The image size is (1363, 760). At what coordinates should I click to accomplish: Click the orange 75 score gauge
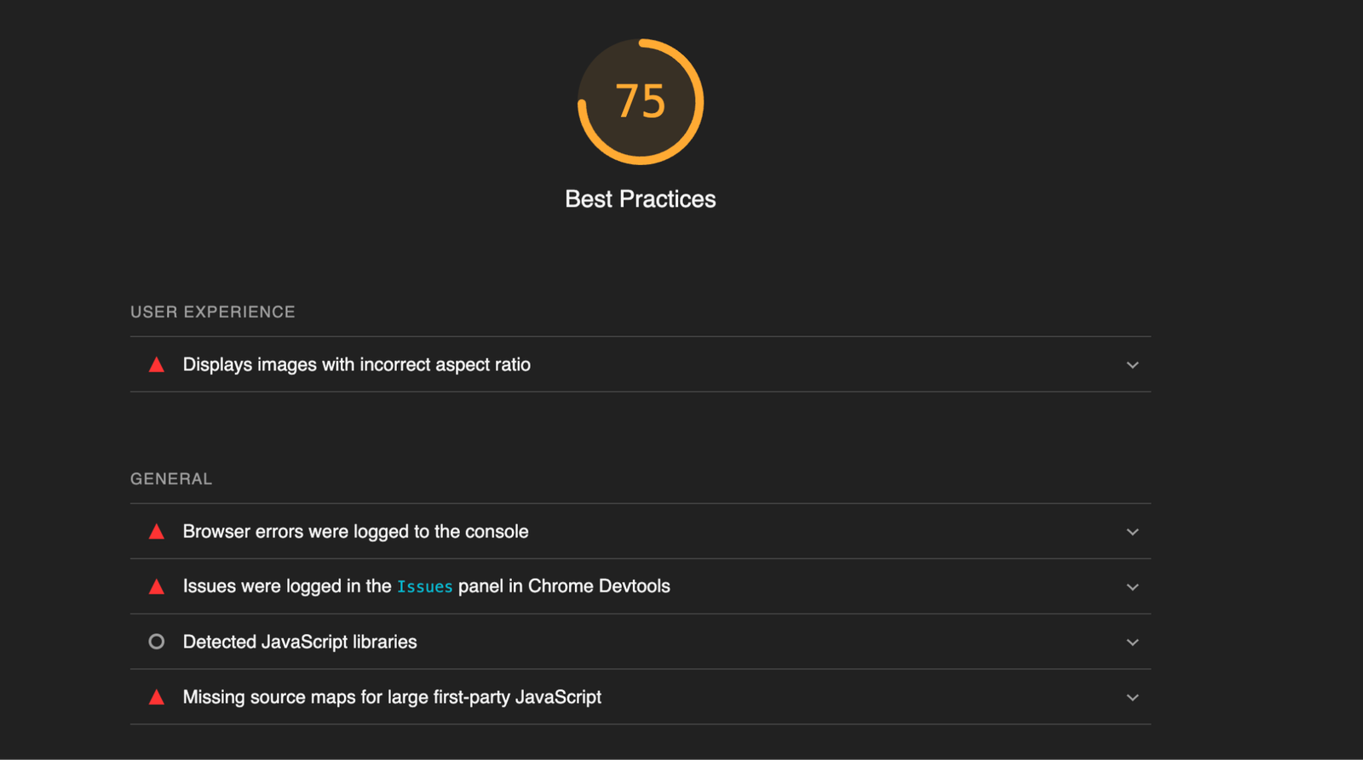coord(641,102)
